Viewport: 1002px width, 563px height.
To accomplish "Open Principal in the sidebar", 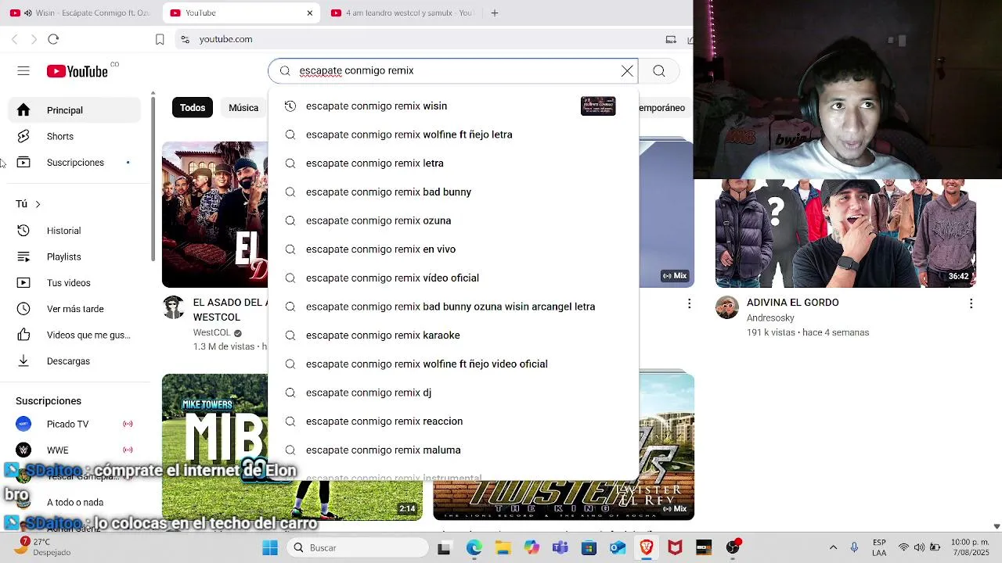I will point(75,110).
